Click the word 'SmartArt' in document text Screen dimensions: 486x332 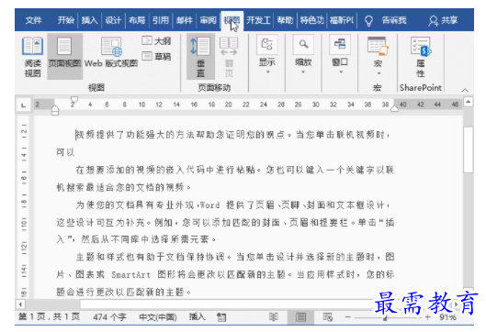point(130,275)
